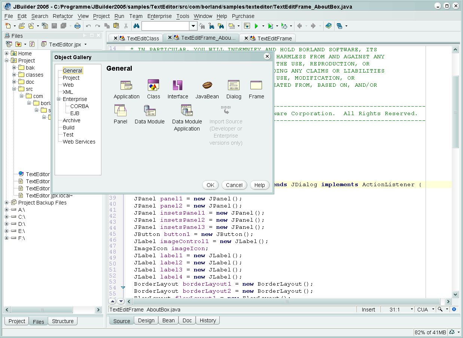Click Help button in Object Gallery dialog
Screen dimensions: 463x338
pyautogui.click(x=259, y=185)
